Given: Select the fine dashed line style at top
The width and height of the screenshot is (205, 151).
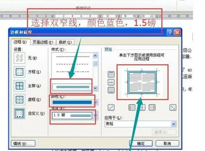Looking at the screenshot, I should click(73, 57).
